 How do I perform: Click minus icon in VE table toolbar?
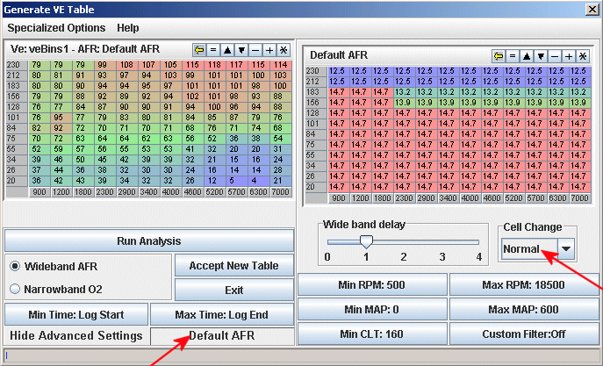click(x=255, y=50)
